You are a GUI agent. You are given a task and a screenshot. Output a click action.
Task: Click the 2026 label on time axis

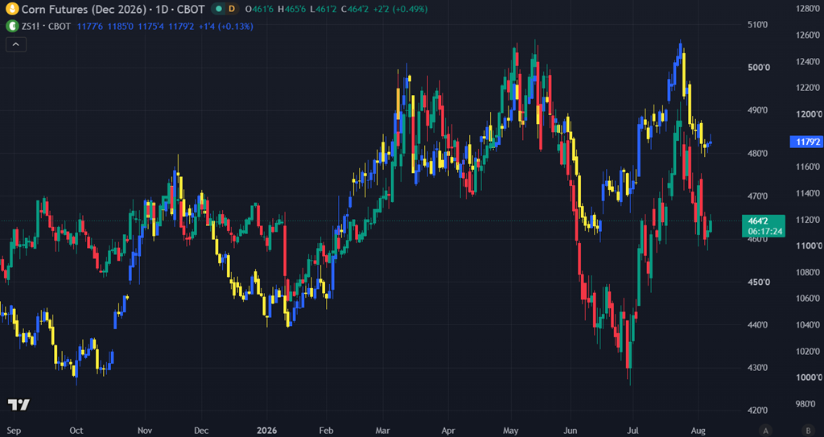(x=266, y=429)
